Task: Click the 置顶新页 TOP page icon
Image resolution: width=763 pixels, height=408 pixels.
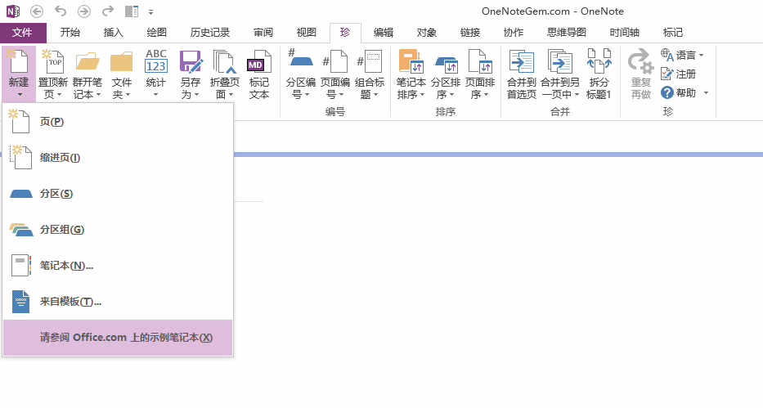Action: pyautogui.click(x=52, y=61)
